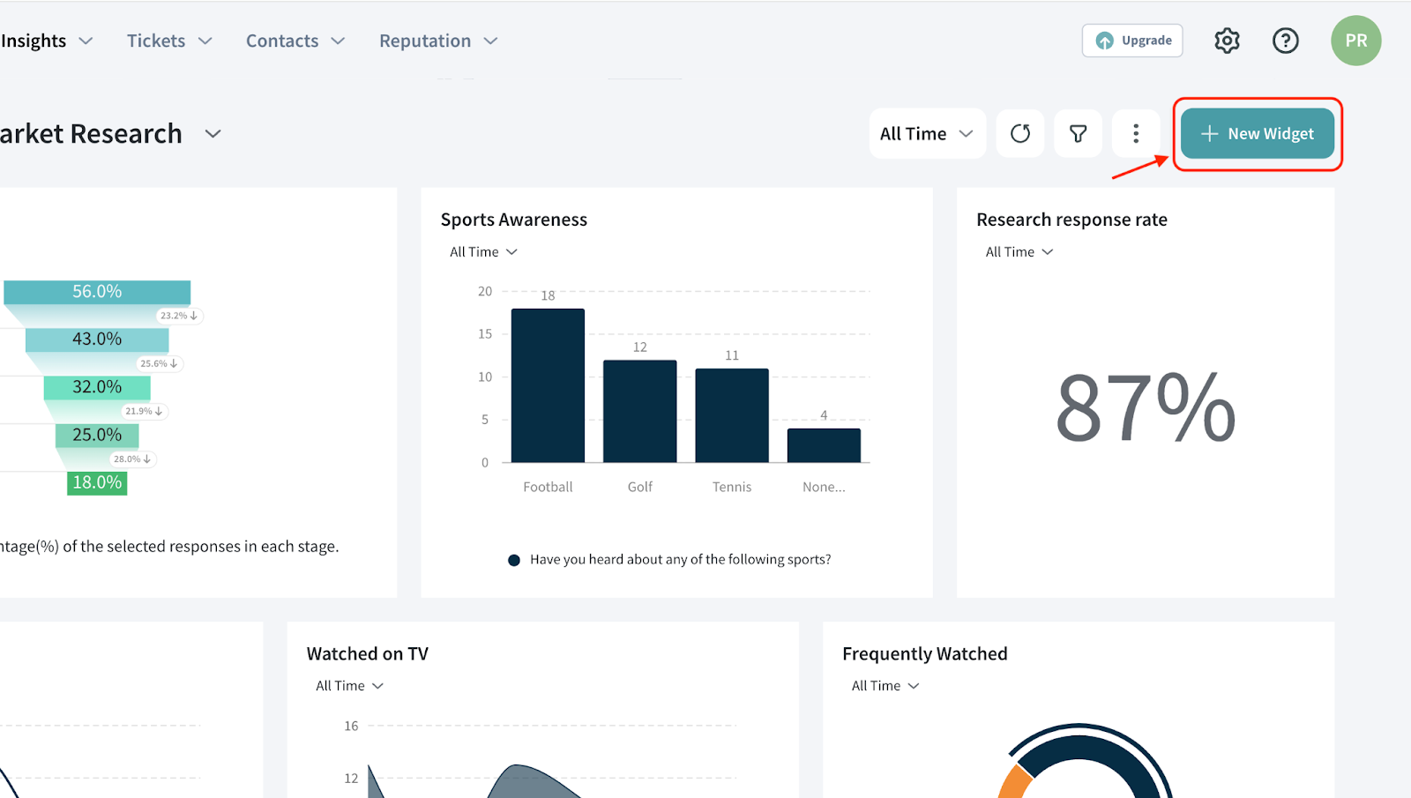Select the Football bar in chart
1411x798 pixels.
pos(548,385)
